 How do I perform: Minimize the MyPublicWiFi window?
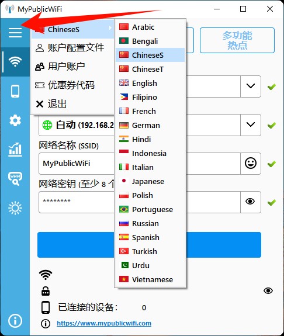[217, 9]
